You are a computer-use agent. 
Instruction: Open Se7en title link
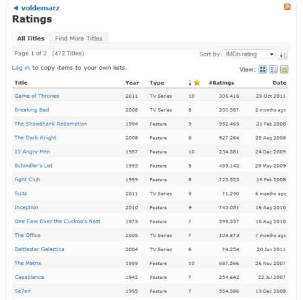pyautogui.click(x=22, y=291)
